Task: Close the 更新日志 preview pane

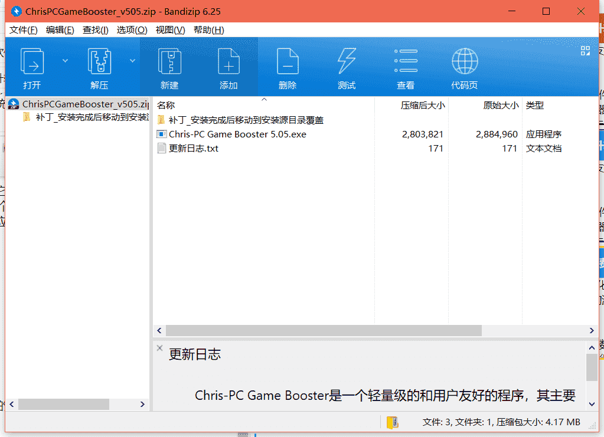Action: [x=159, y=348]
